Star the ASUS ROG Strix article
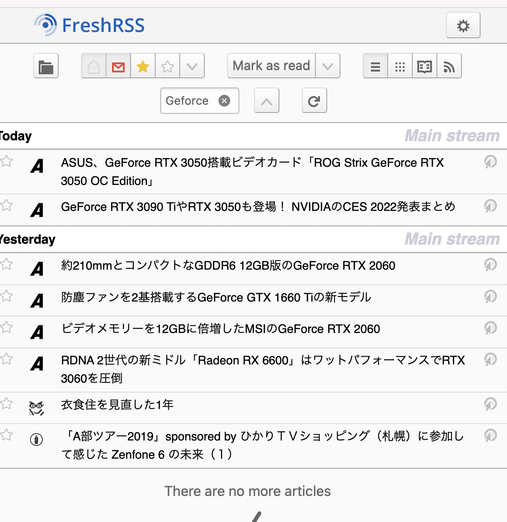Image resolution: width=507 pixels, height=522 pixels. pos(7,161)
